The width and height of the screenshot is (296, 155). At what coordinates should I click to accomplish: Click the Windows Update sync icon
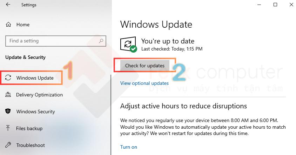(8, 77)
